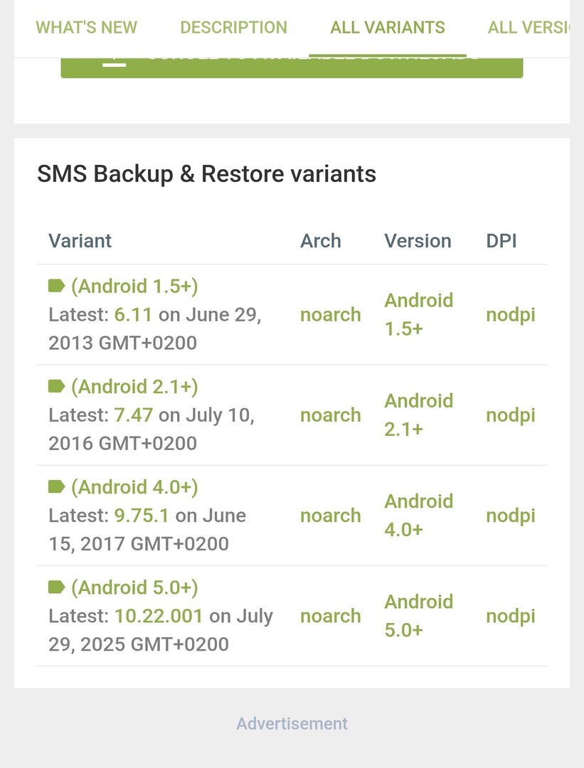Click the Advertisement label
The image size is (584, 768).
pos(292,723)
